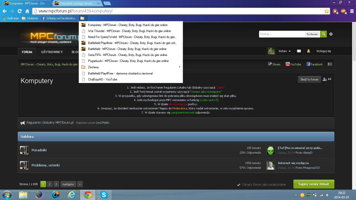Open the Ulubione bookmarks folder
Viewport: 356px width, 200px height.
[30, 18]
